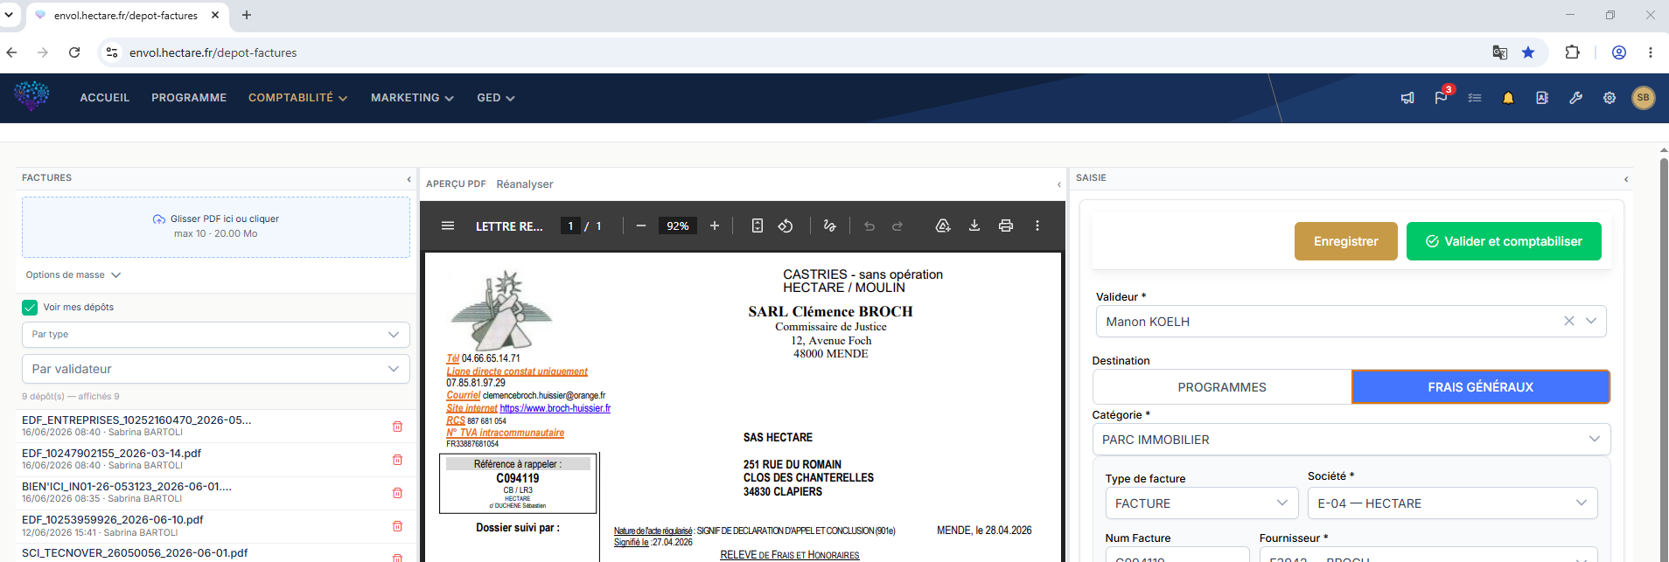Delete EDF_10247902155_2026-03-14.pdf invoice
The height and width of the screenshot is (562, 1669).
pos(397,460)
